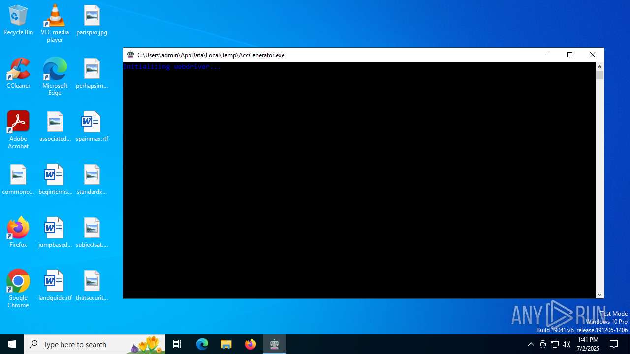
Task: Click the AccGenerator.exe title bar text
Action: coord(211,55)
